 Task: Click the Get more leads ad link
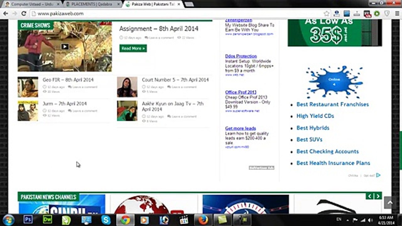point(241,128)
